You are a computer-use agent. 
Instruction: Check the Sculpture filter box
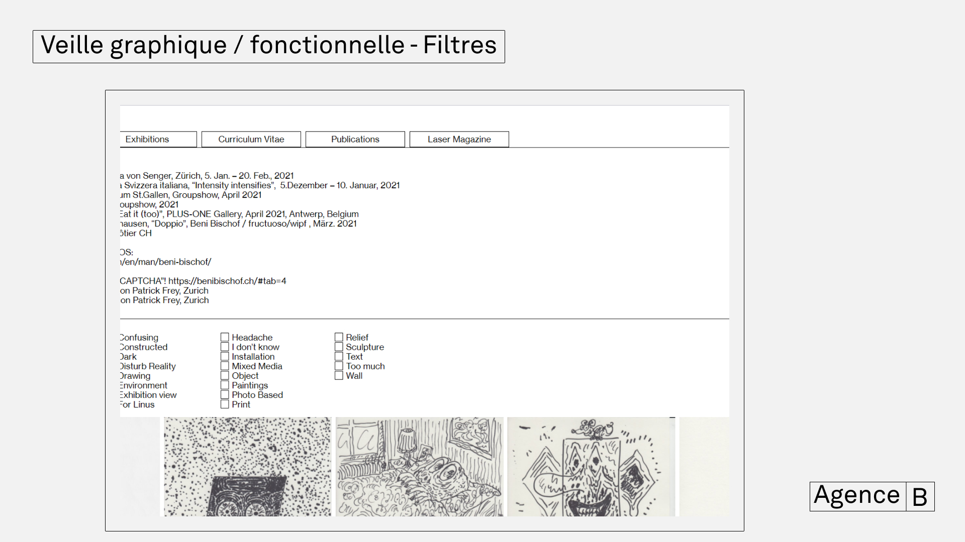[x=339, y=346]
